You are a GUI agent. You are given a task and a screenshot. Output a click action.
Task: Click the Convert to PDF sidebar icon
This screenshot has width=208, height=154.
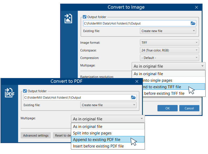(9, 93)
